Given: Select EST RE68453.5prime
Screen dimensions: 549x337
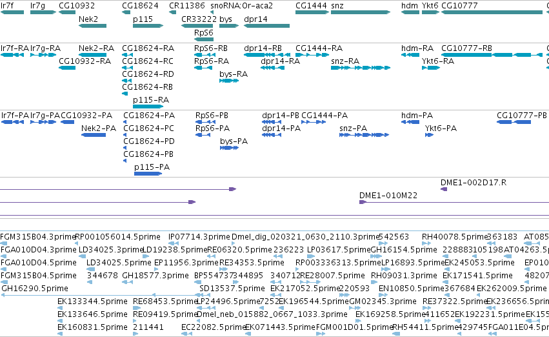Looking at the screenshot, I should (166, 301).
